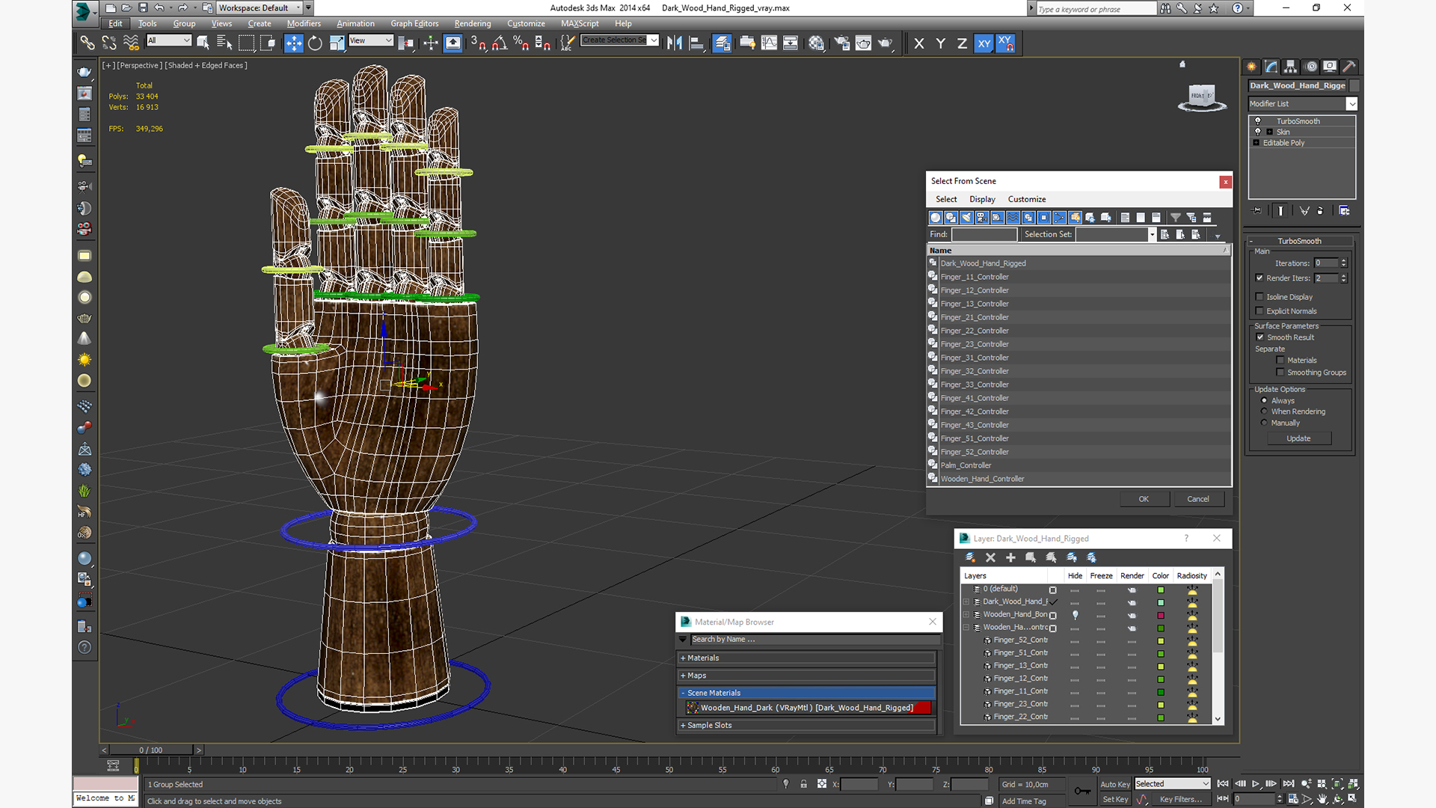Open the Rendering menu
This screenshot has height=808, width=1436.
coord(473,23)
